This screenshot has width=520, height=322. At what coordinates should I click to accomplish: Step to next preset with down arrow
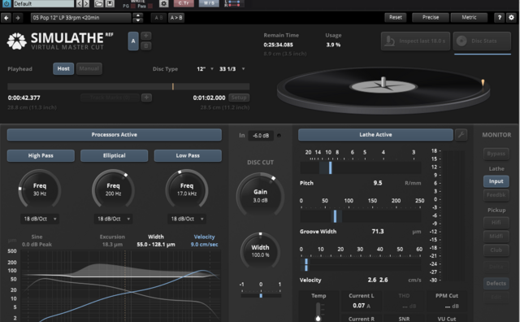pos(138,20)
